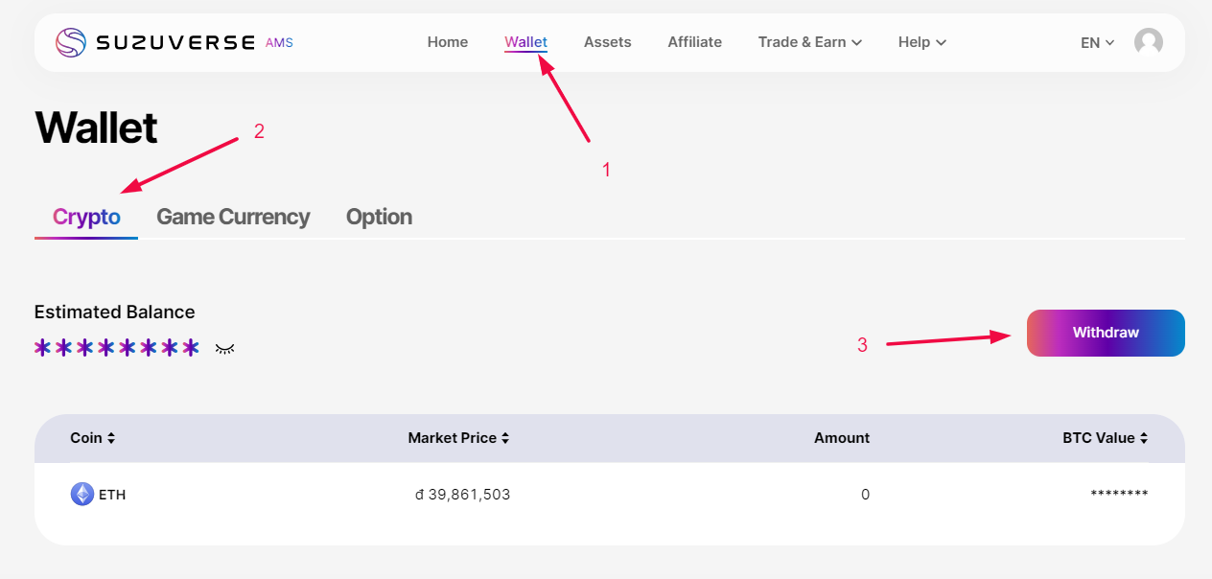Screen dimensions: 1212x579
Task: Sort by BTC Value arrows
Action: (x=1143, y=438)
